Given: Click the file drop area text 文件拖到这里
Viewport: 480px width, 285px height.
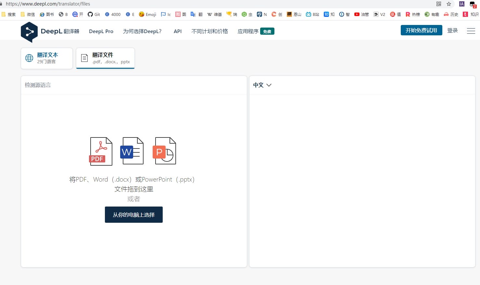Looking at the screenshot, I should (134, 189).
